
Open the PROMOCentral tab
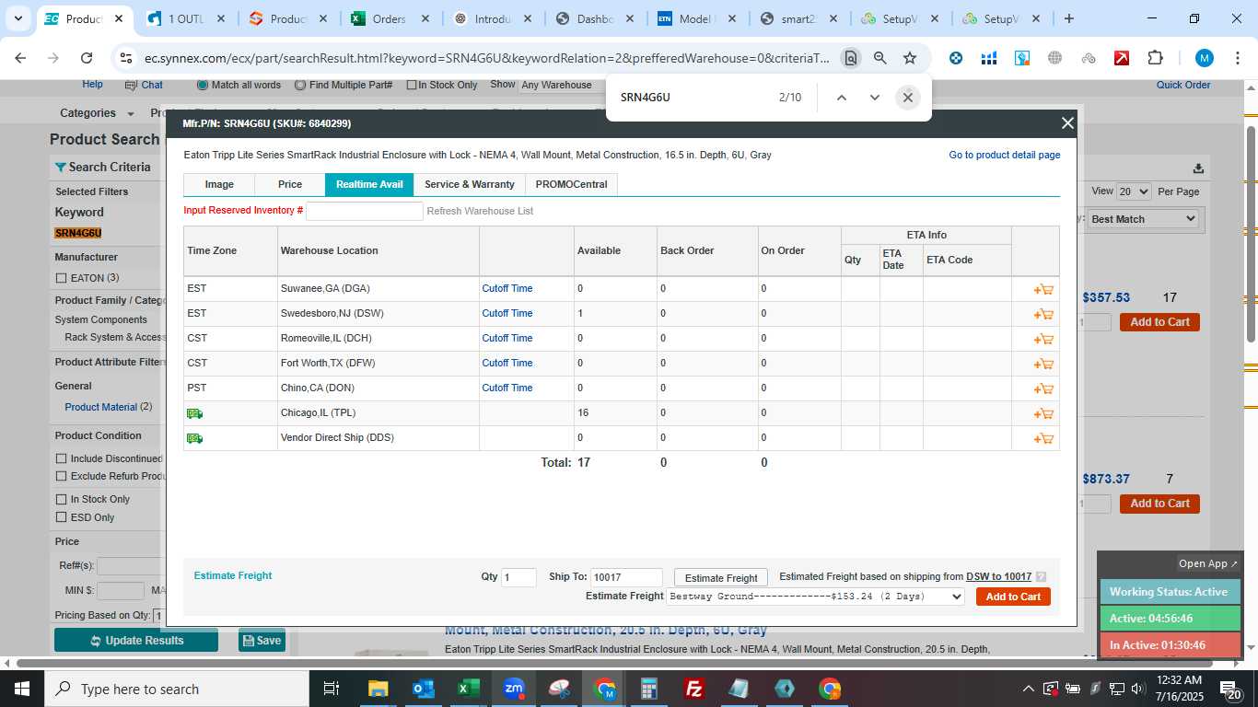point(571,184)
